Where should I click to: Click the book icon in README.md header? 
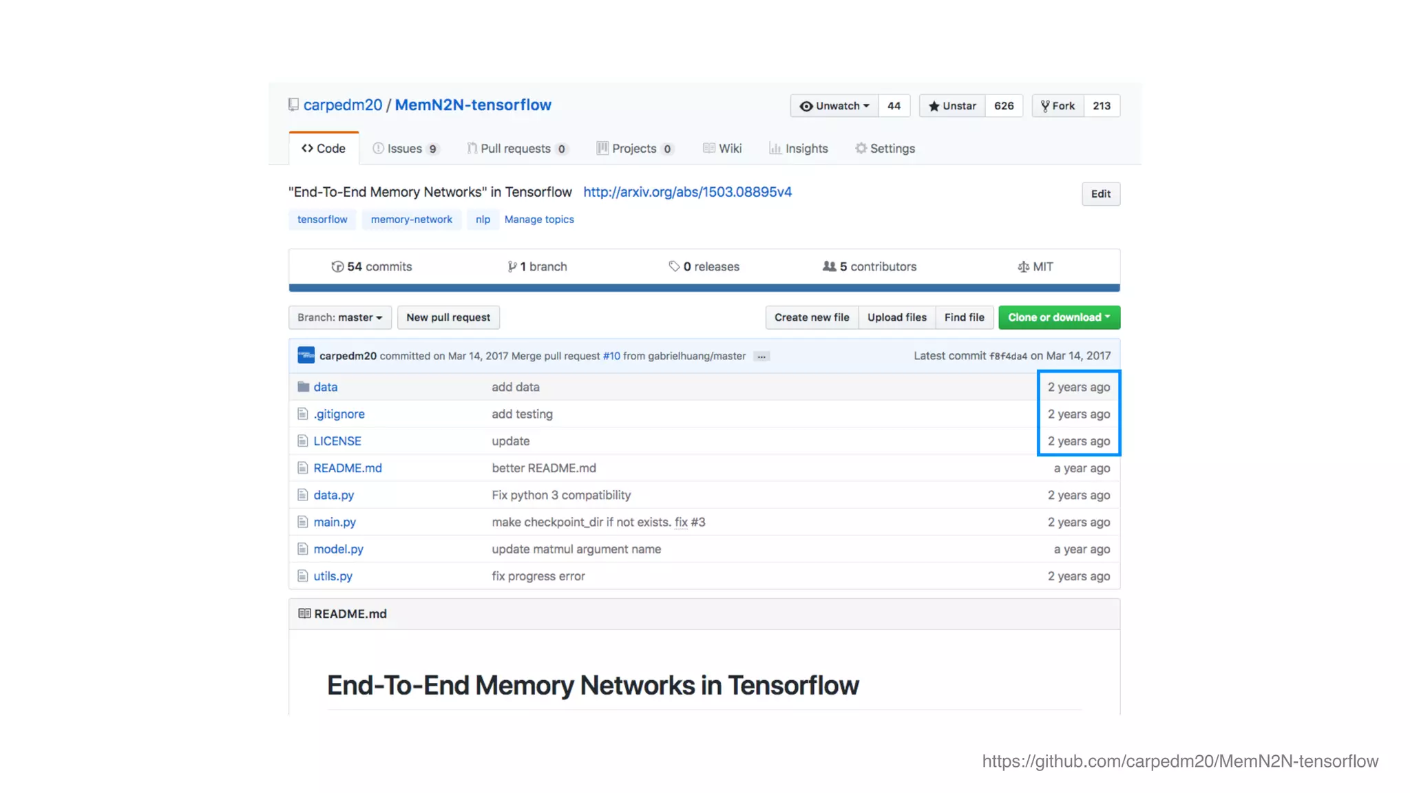click(x=304, y=613)
